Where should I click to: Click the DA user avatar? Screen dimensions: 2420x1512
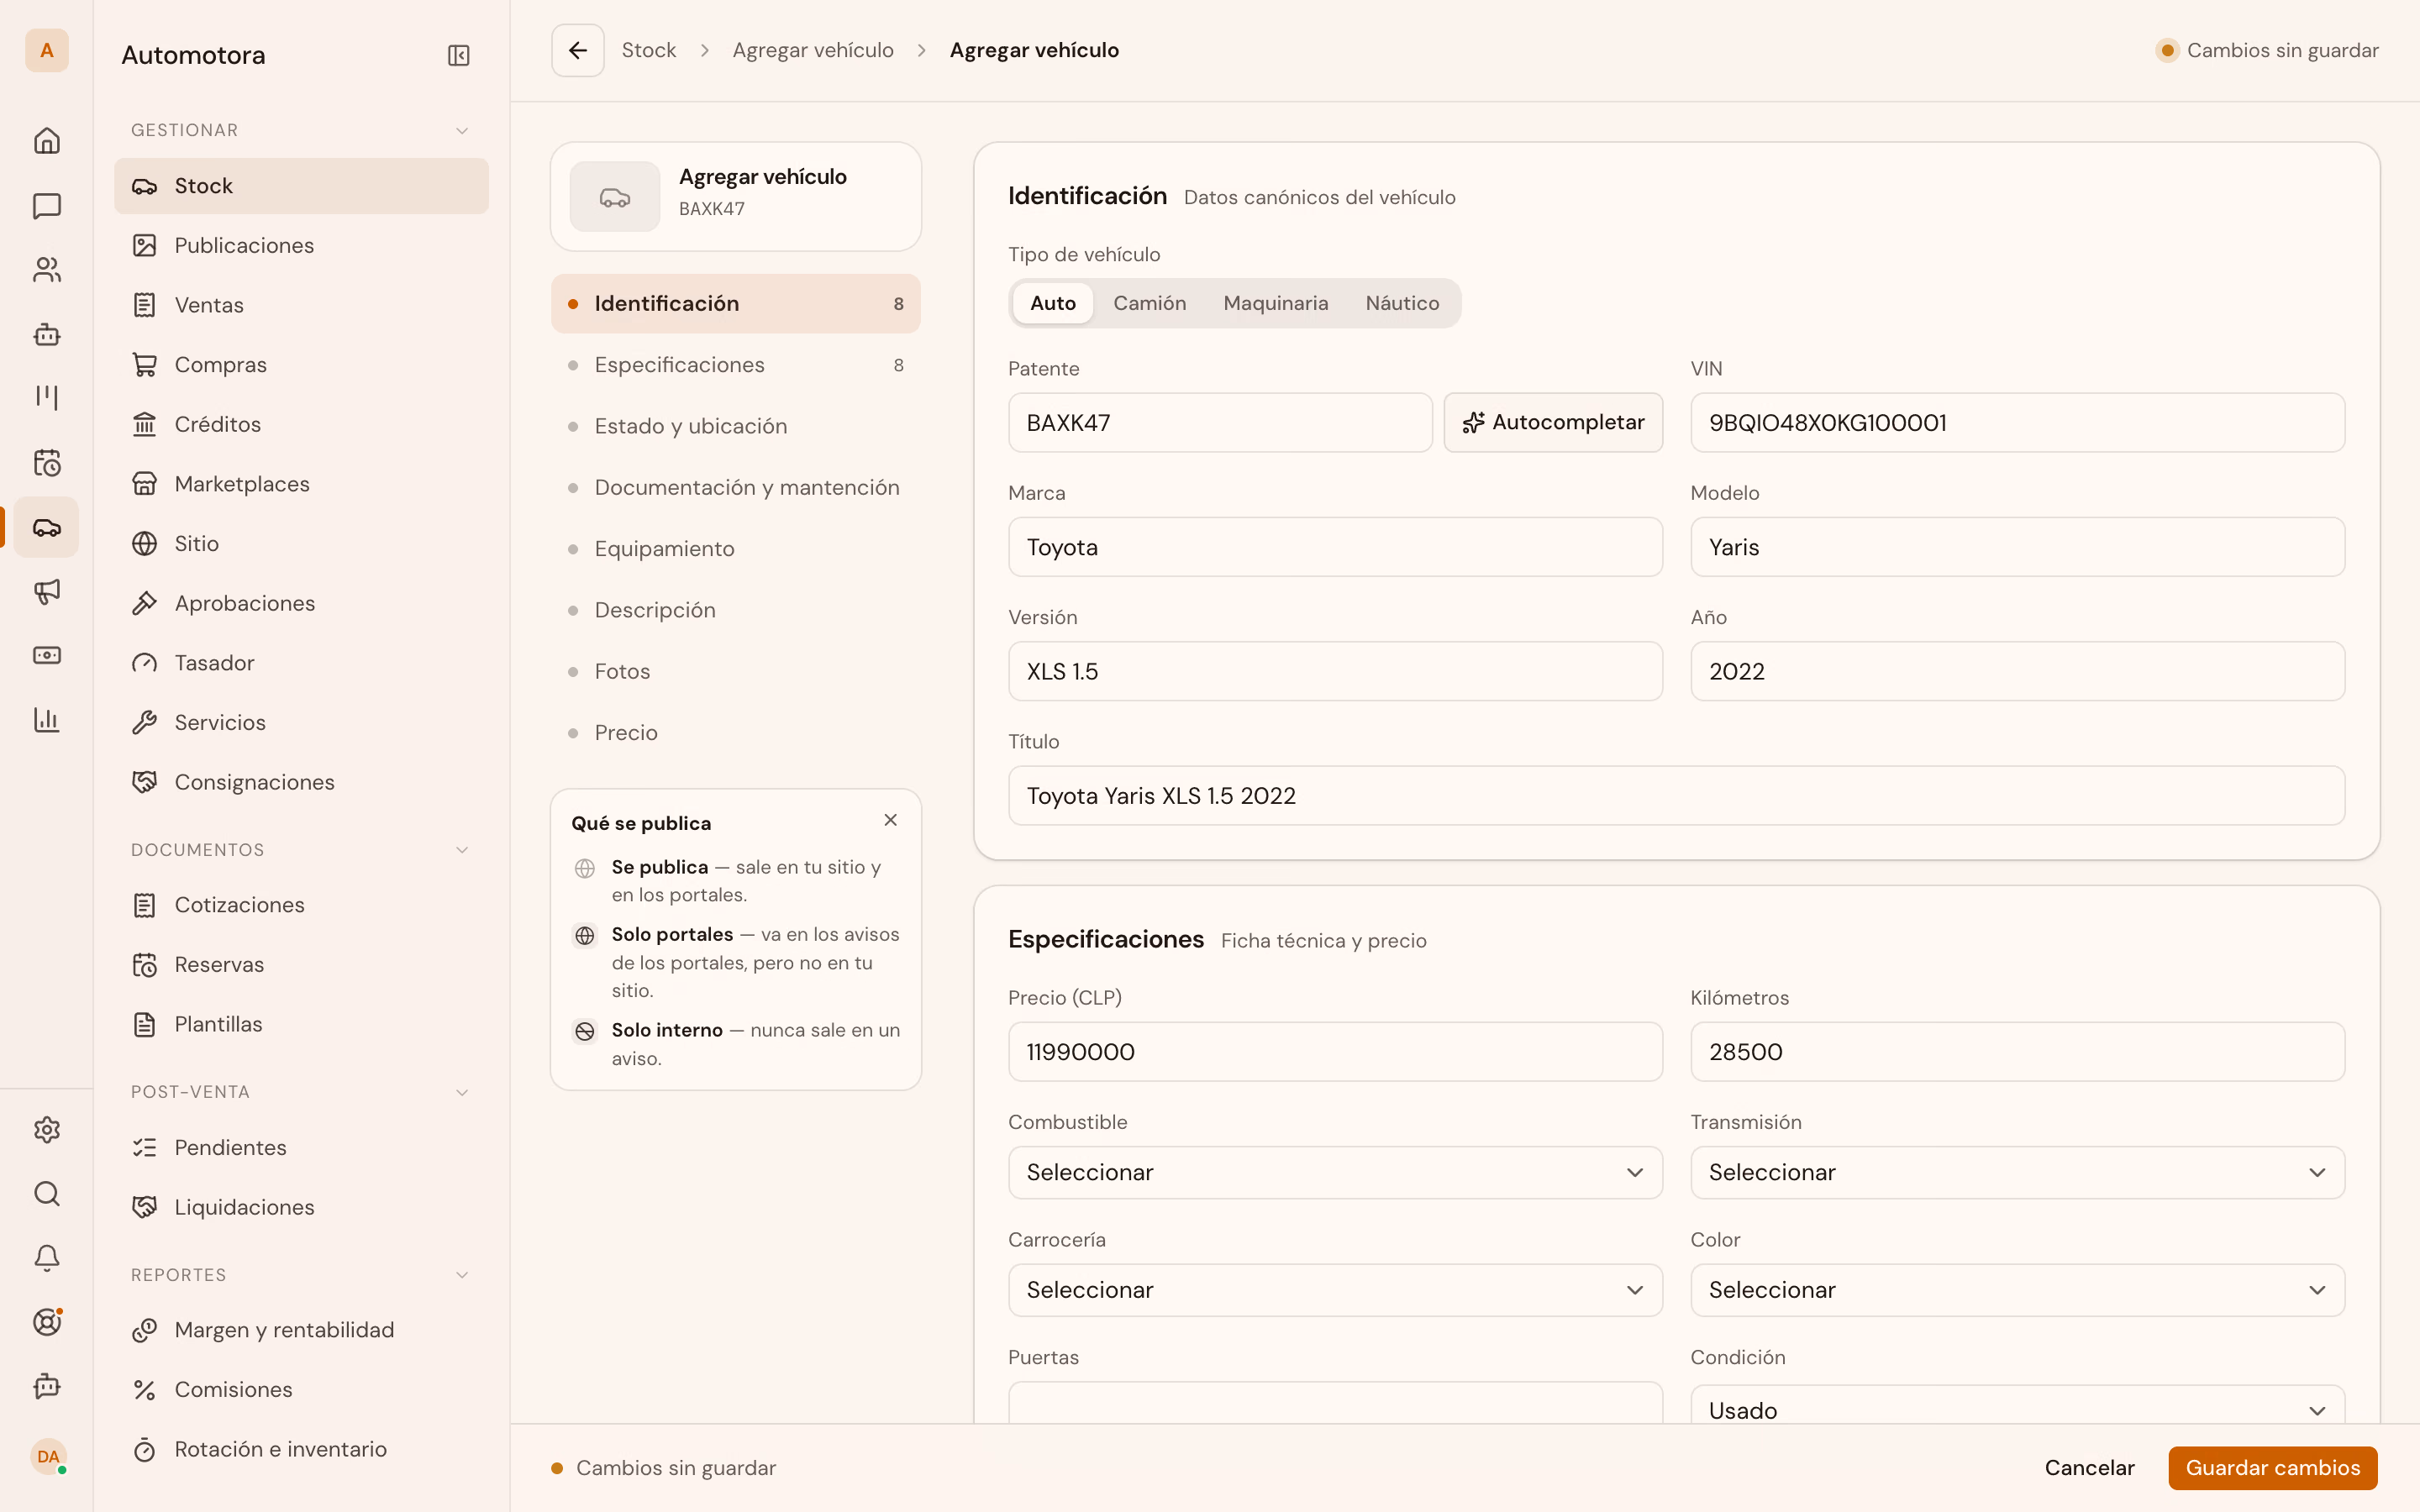pos(47,1457)
